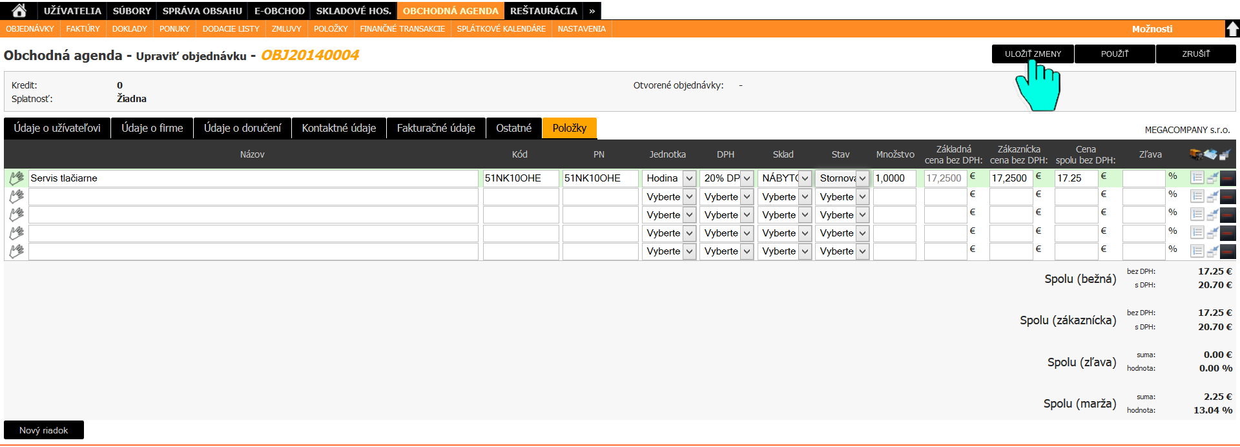Click the blue documents icon in the table header
This screenshot has width=1240, height=447.
click(x=1210, y=154)
